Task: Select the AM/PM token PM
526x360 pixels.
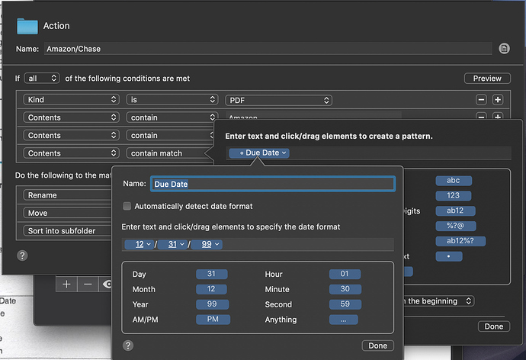Action: click(x=213, y=320)
